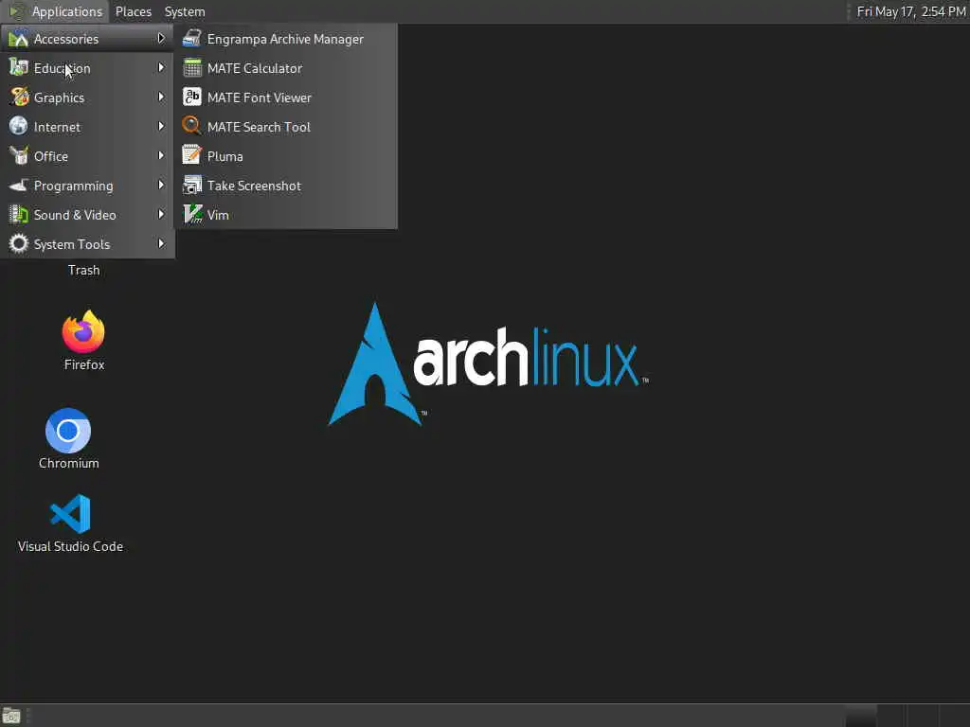The image size is (970, 727).
Task: Open MATE Font Viewer by its label
Action: pos(260,98)
